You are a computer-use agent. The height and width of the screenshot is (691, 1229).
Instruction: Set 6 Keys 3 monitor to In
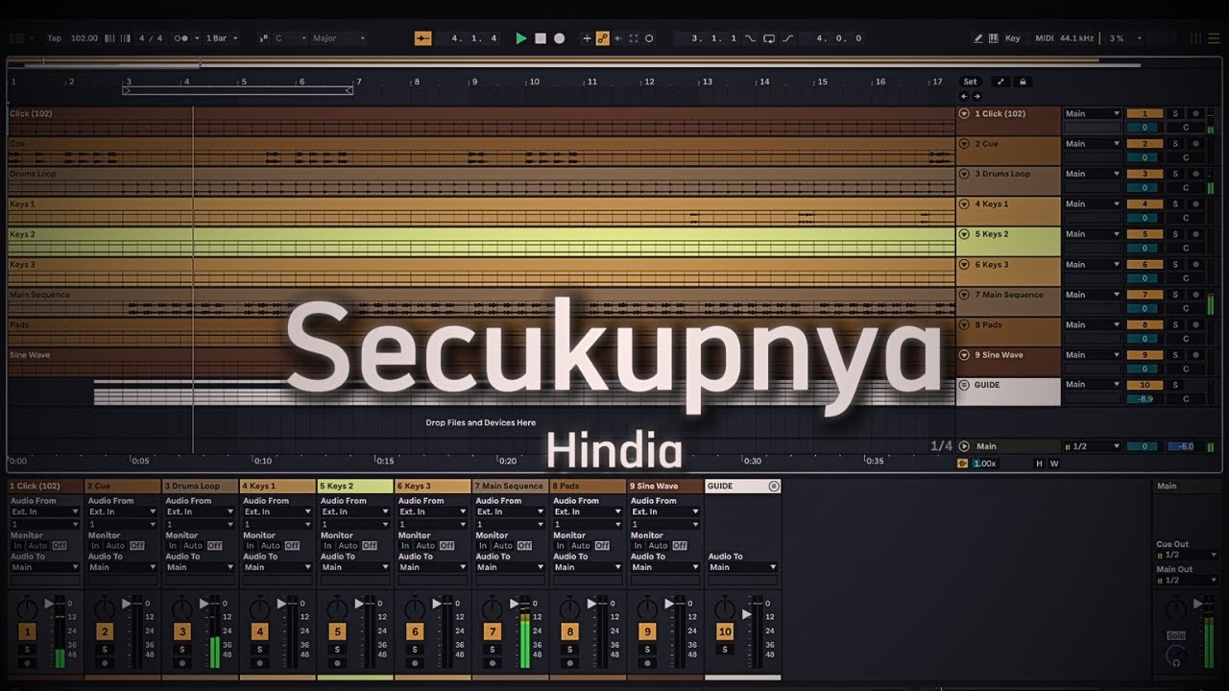[x=405, y=545]
